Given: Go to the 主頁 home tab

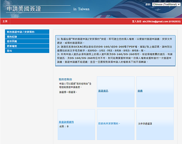Looking at the screenshot, I should coord(5,21).
